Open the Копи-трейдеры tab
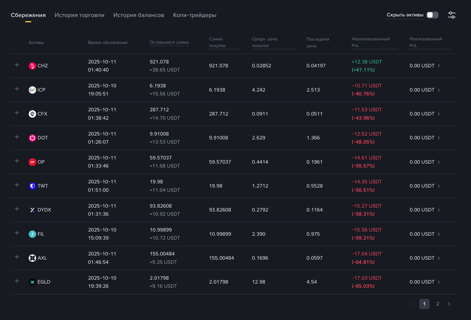The height and width of the screenshot is (320, 471). click(x=195, y=15)
